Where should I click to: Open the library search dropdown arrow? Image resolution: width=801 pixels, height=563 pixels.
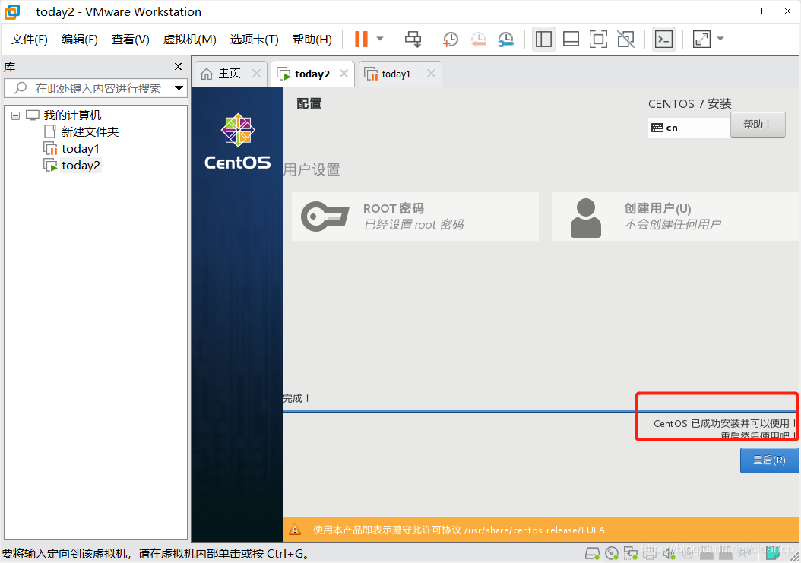click(x=179, y=88)
